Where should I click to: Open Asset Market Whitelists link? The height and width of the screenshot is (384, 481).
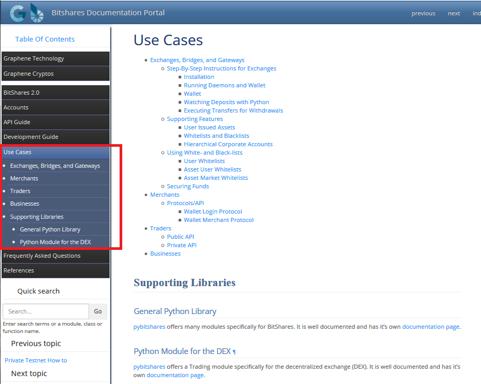pyautogui.click(x=215, y=178)
